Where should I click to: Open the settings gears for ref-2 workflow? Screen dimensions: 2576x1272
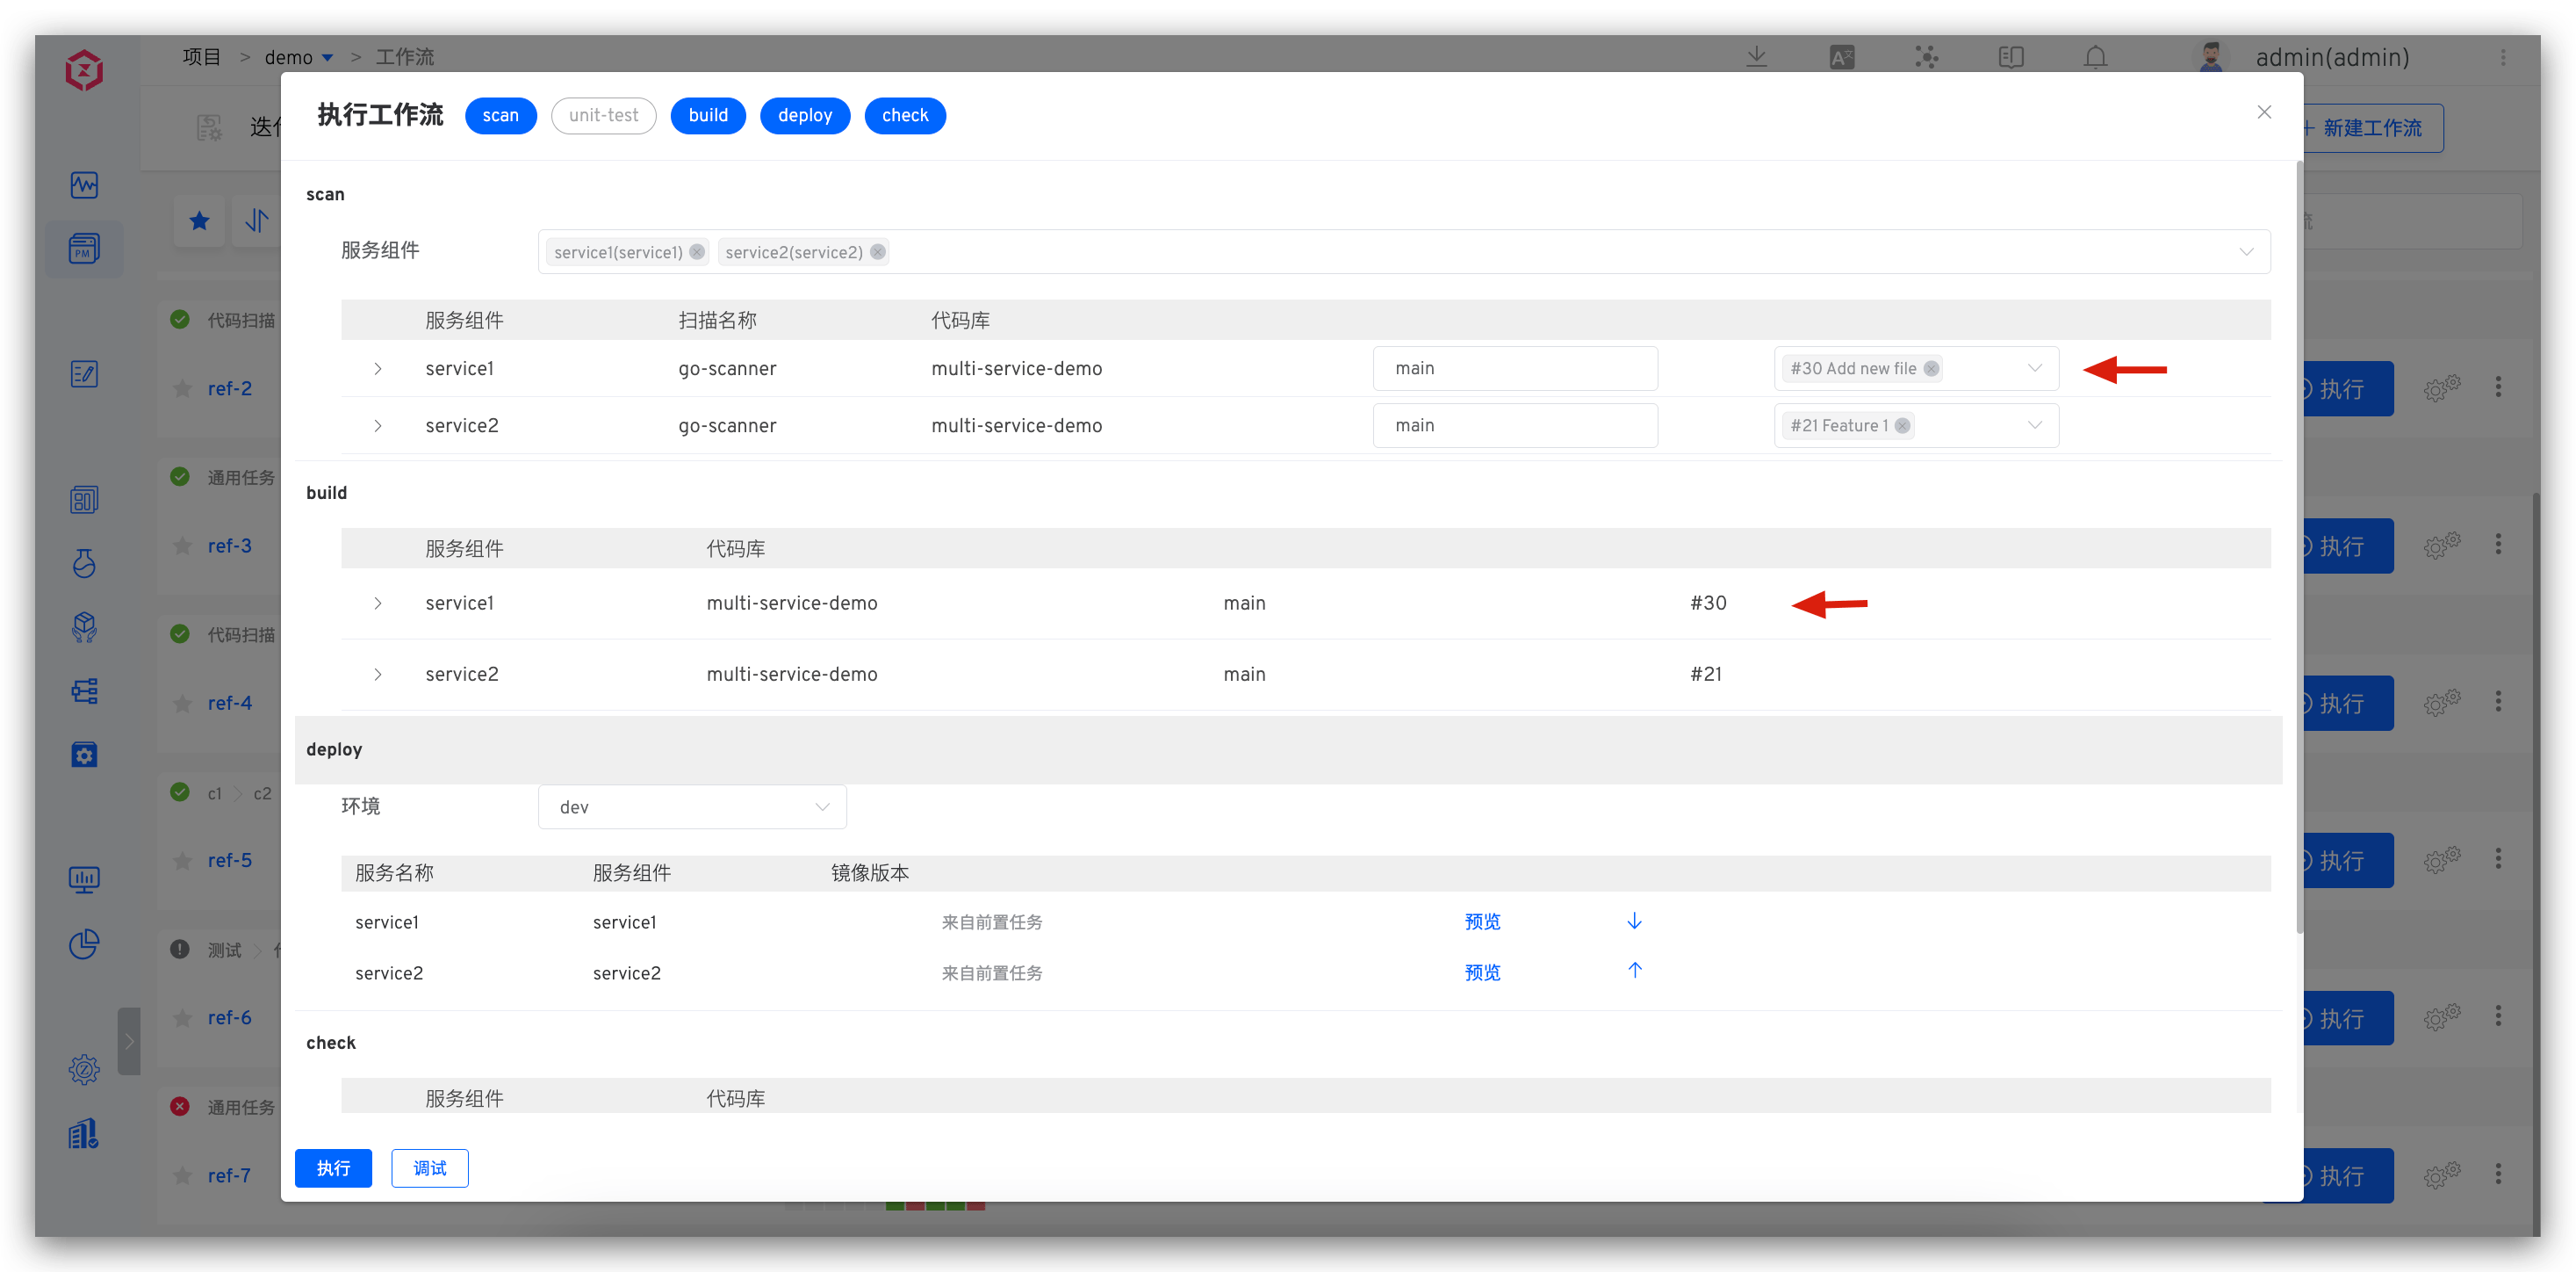[2442, 388]
